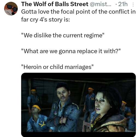Click the @mist... username handle
The width and height of the screenshot is (140, 137).
(x=101, y=4)
